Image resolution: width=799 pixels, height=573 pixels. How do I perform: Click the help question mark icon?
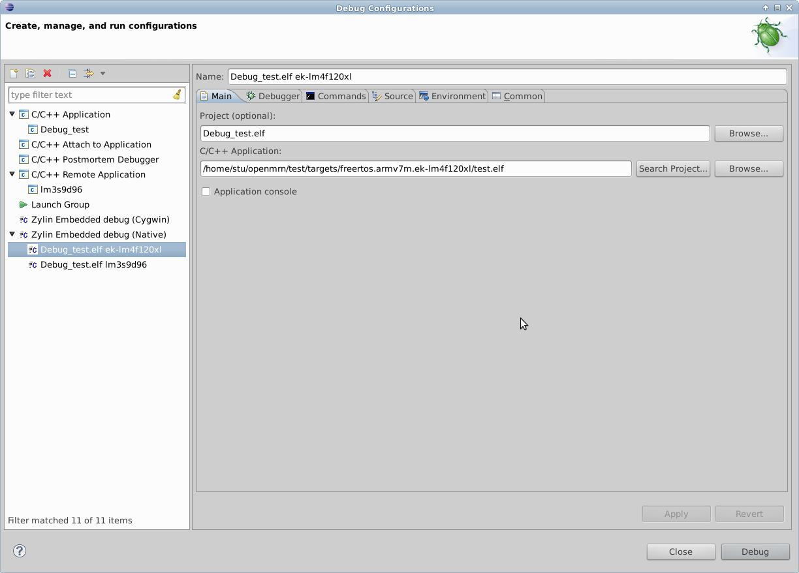[20, 551]
